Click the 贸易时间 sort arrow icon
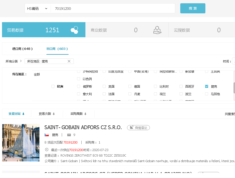The height and width of the screenshot is (178, 235). tap(23, 114)
